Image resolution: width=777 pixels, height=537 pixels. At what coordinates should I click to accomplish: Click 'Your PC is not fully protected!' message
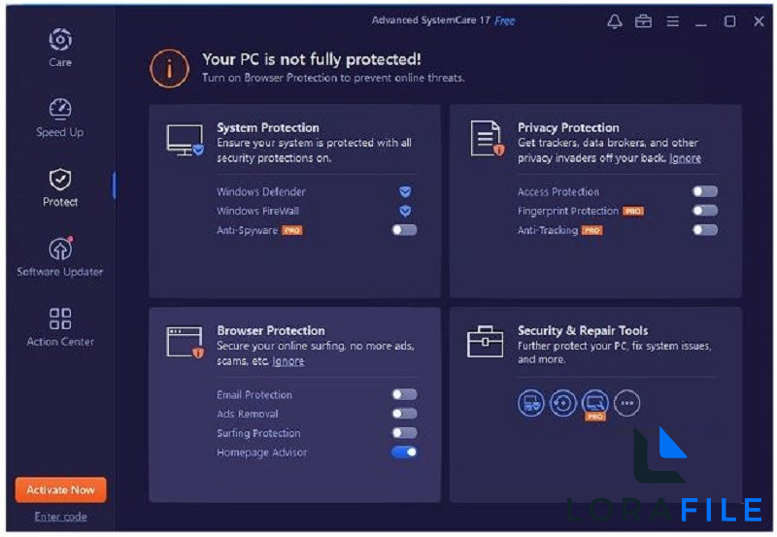(x=312, y=59)
